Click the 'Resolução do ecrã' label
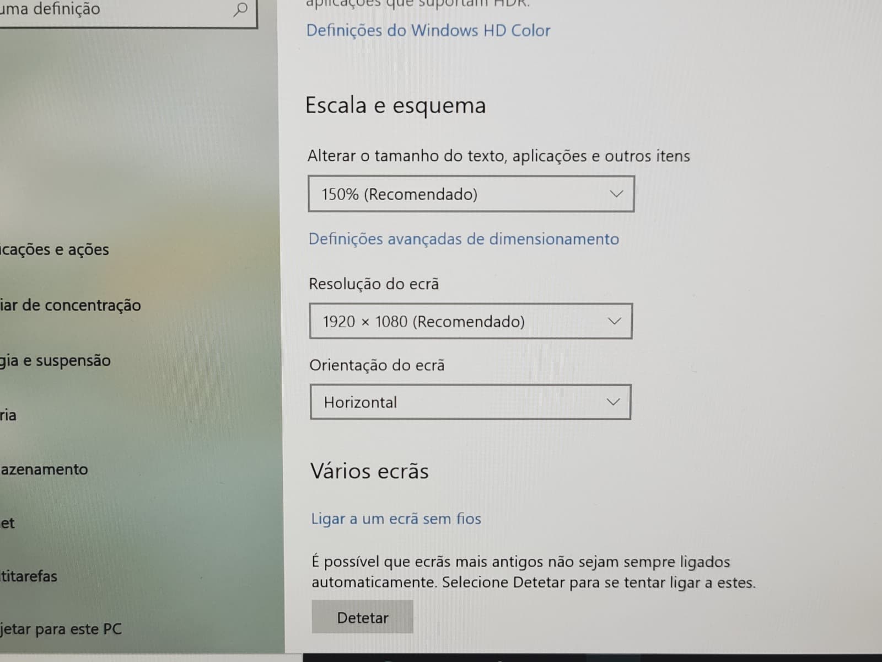The image size is (882, 662). tap(374, 284)
